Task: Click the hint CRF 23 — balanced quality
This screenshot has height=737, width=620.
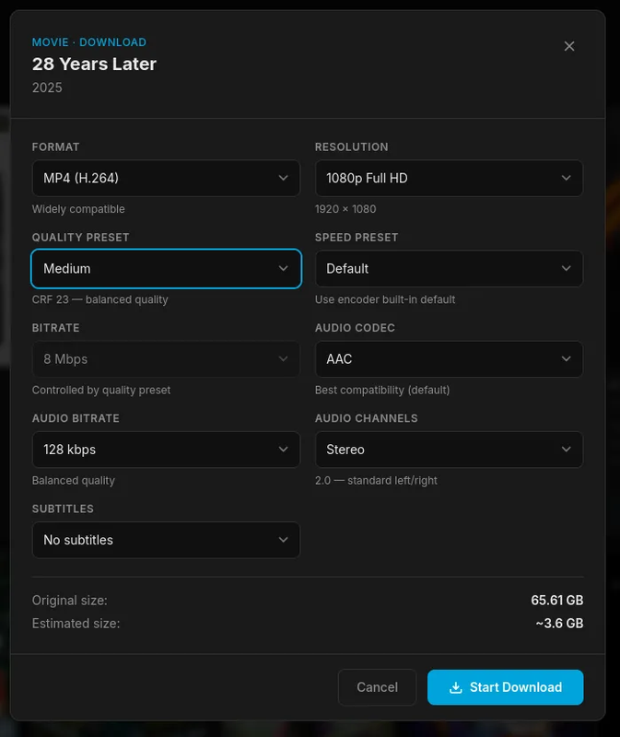Action: pos(100,299)
